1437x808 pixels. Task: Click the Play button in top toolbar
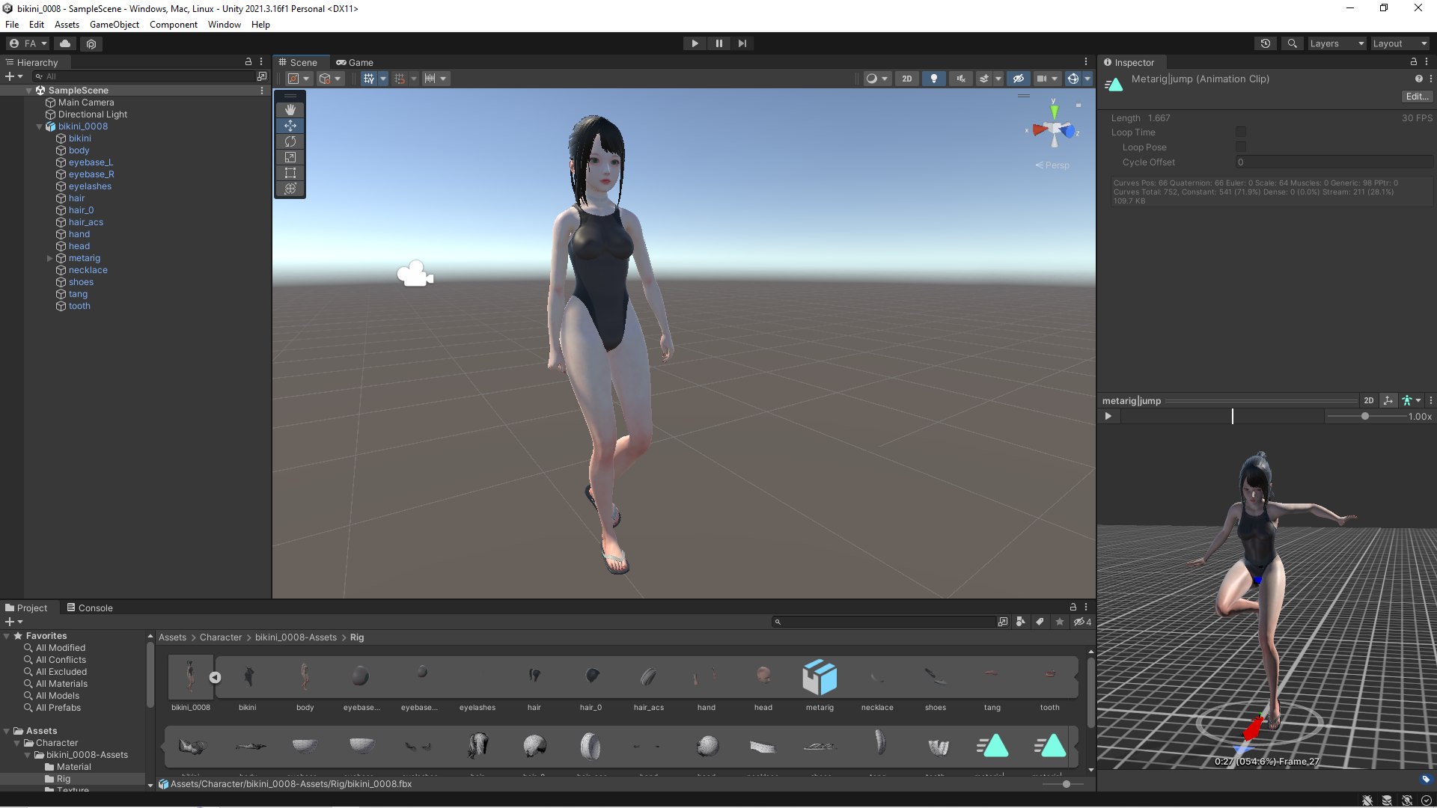point(695,43)
